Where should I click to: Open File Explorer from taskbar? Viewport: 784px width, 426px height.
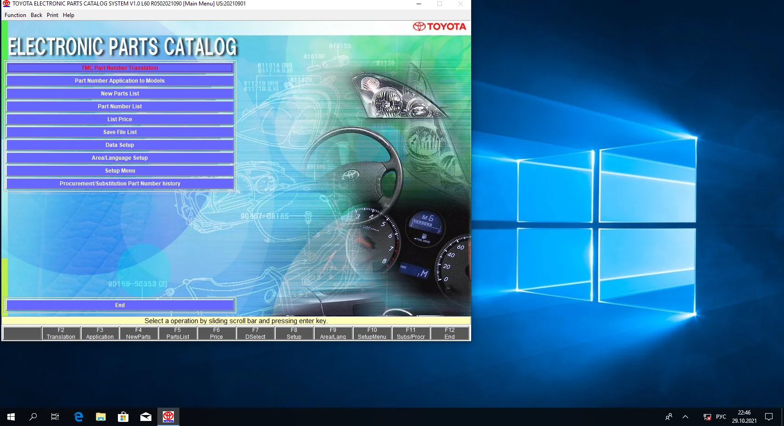coord(101,417)
